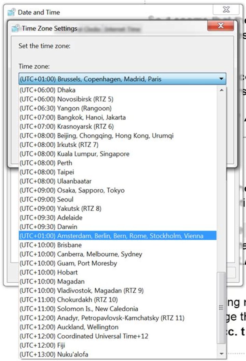Click the list's scroll up arrow
The image size is (246, 361).
(x=221, y=90)
